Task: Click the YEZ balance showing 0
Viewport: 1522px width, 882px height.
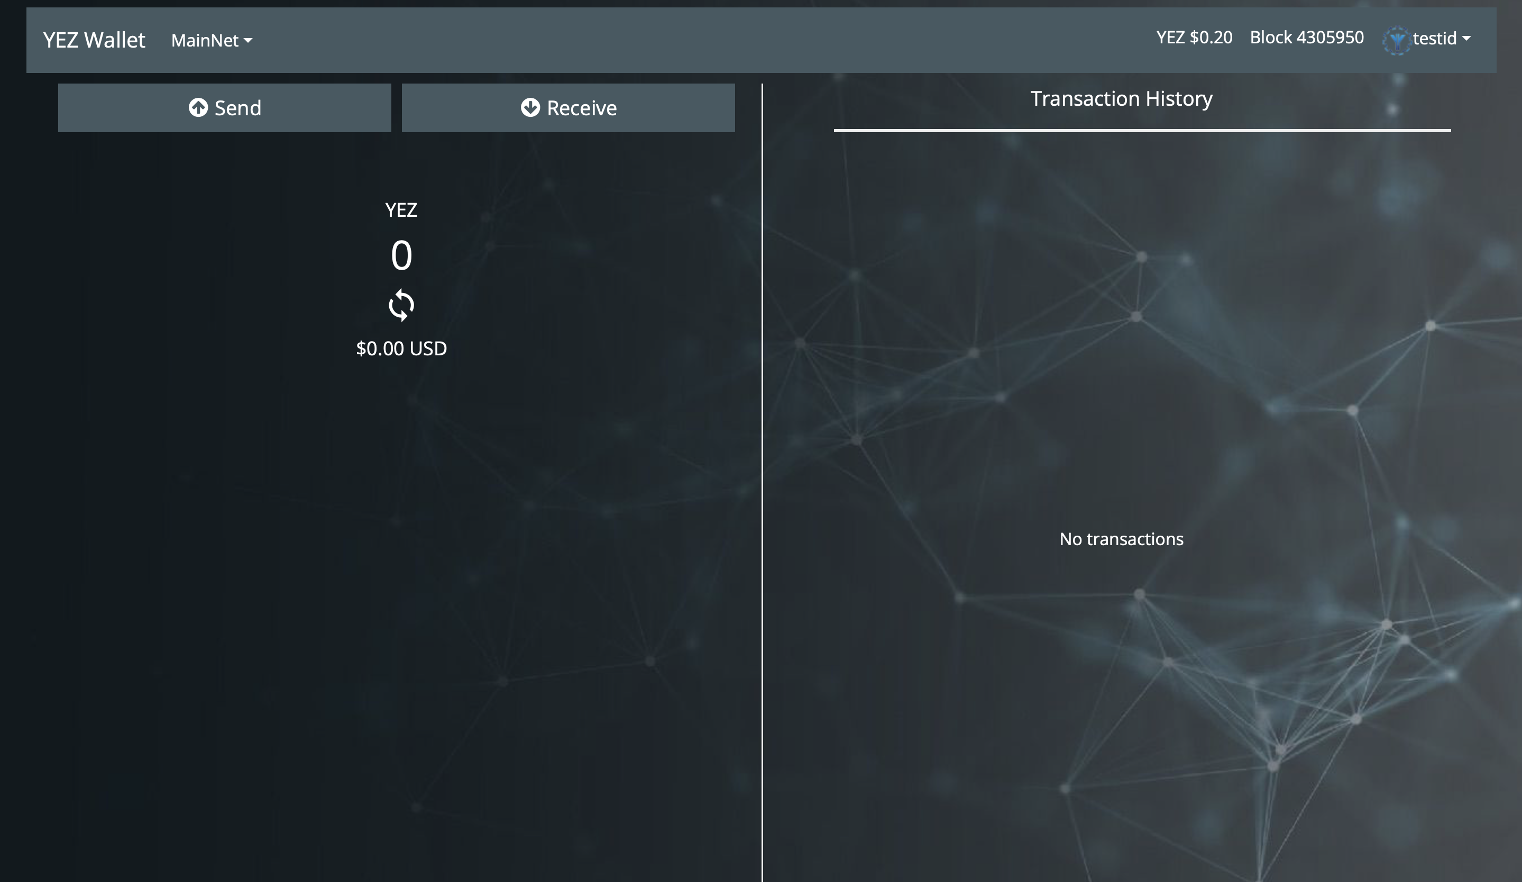Action: tap(401, 255)
